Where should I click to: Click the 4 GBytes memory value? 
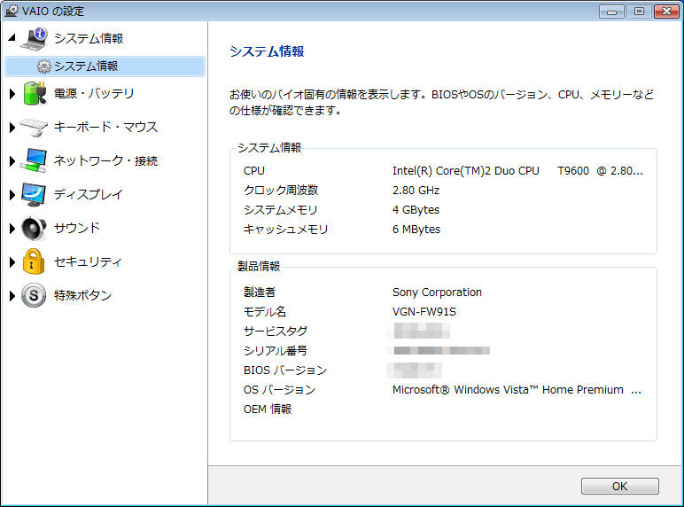coord(416,210)
